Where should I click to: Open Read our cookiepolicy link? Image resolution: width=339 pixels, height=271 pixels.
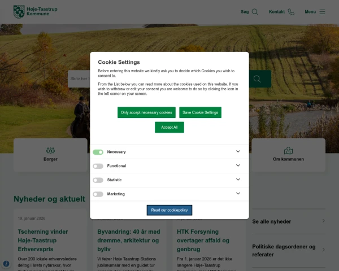tap(169, 210)
